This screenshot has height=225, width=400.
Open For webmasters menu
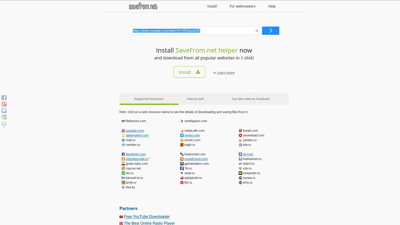coord(242,6)
